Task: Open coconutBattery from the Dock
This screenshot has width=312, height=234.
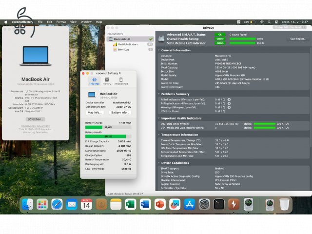Action: point(234,204)
